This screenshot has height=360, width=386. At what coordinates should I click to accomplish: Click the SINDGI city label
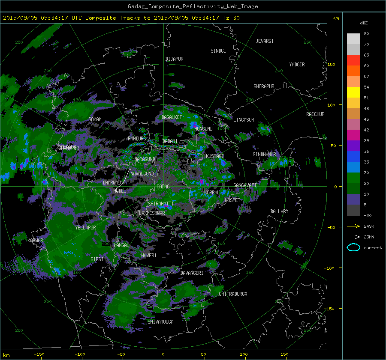218,51
